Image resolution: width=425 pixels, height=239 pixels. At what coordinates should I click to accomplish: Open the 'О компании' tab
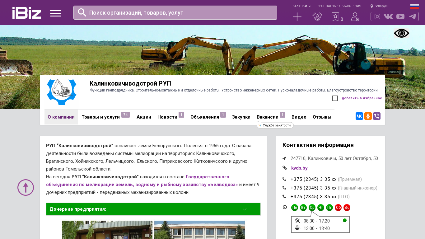tap(61, 117)
